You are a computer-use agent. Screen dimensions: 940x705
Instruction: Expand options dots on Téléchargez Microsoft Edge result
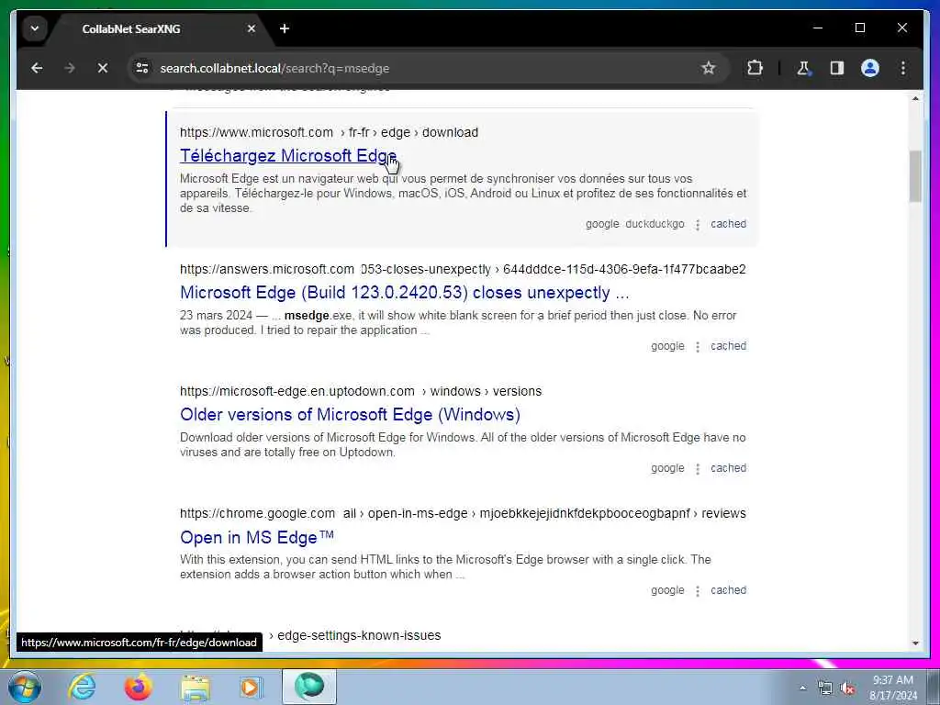(x=698, y=225)
